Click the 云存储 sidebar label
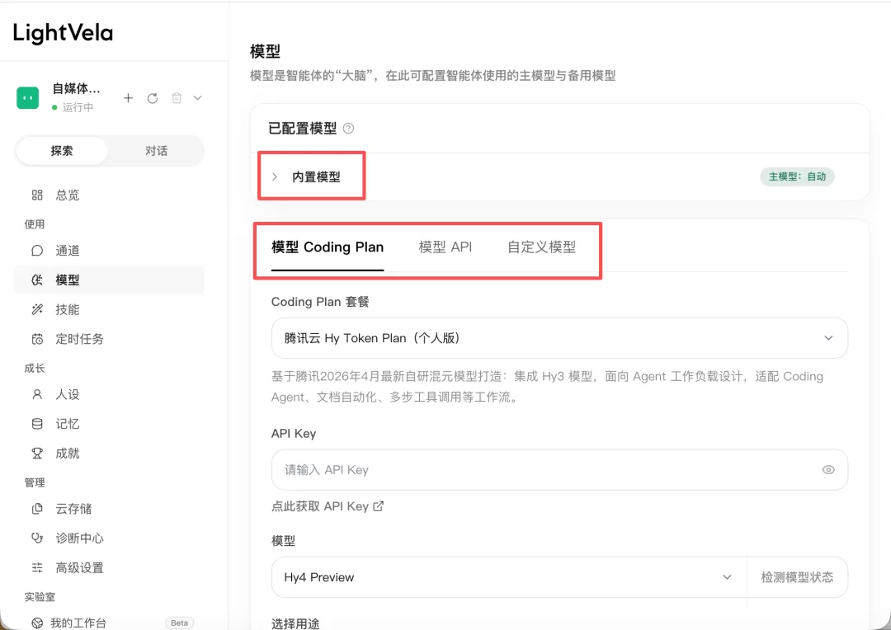891x630 pixels. 74,509
